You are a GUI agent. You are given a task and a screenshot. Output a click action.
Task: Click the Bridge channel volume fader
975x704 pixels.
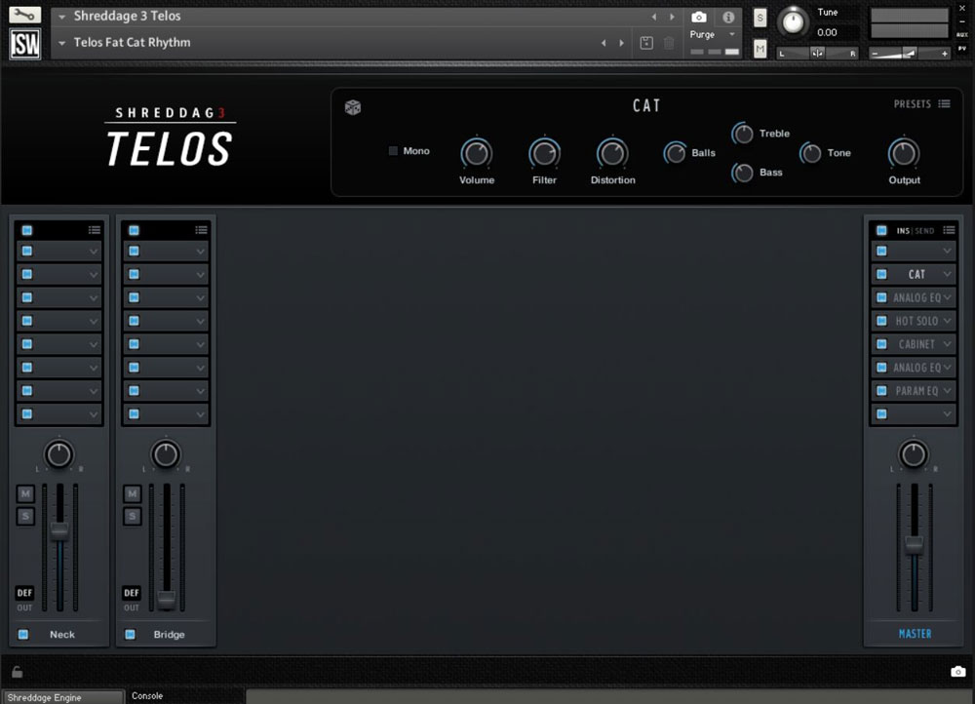coord(166,599)
